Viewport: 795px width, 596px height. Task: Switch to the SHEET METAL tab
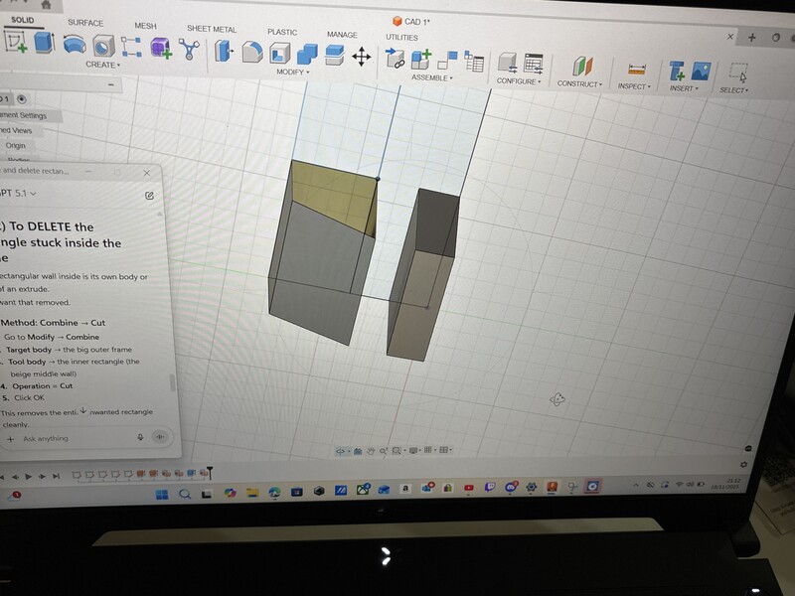tap(210, 29)
